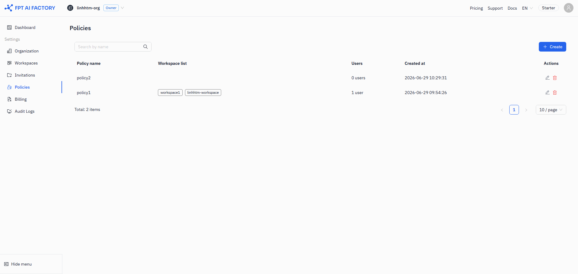
Task: Go to the Dashboard menu item
Action: (25, 27)
